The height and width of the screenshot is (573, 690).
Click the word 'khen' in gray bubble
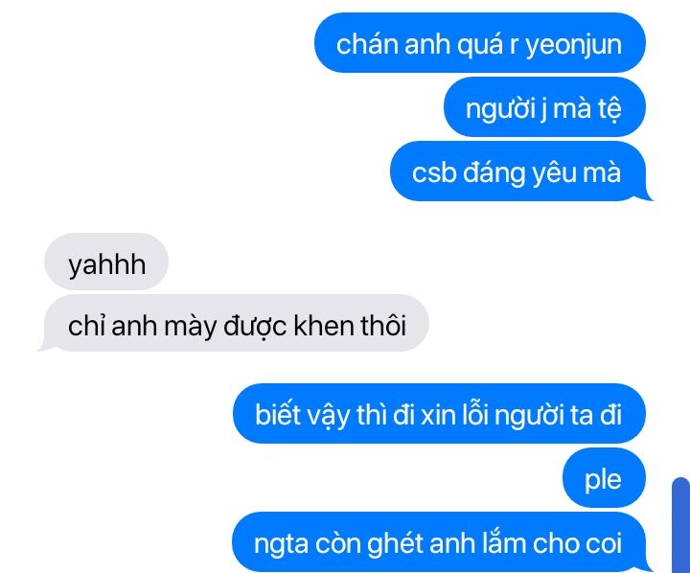tap(324, 326)
